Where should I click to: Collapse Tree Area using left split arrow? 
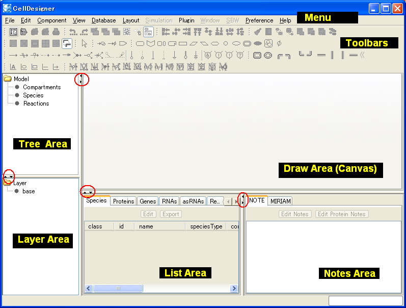click(81, 76)
